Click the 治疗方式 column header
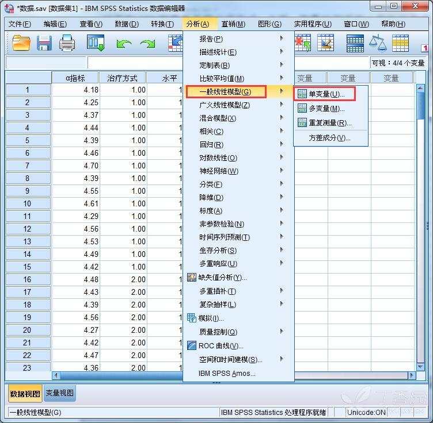This screenshot has width=433, height=423. click(122, 78)
